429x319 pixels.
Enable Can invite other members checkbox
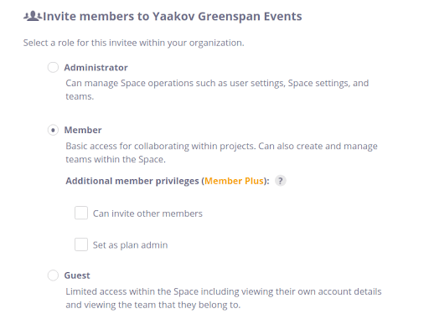click(81, 213)
